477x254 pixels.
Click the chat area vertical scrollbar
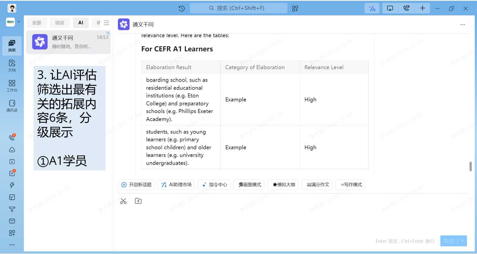tap(470, 166)
